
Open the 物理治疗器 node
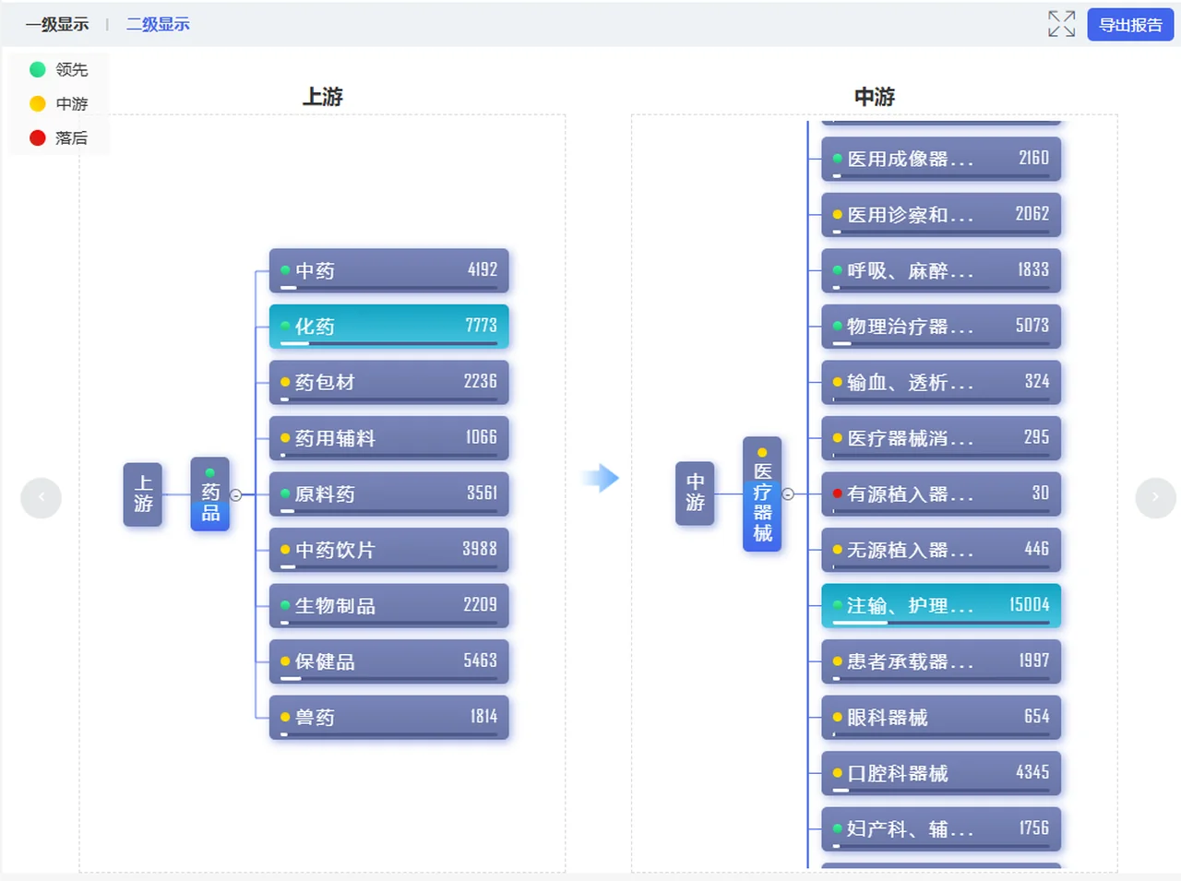pos(941,327)
